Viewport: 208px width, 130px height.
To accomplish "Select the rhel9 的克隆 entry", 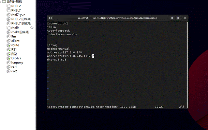I will (x=20, y=32).
